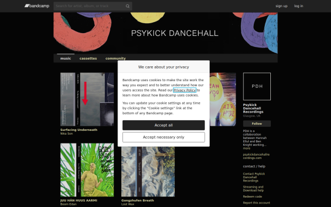Click the Nika Son artist name
The height and width of the screenshot is (207, 331).
67,134
